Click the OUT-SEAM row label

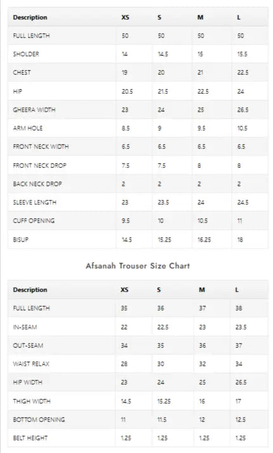tap(28, 345)
